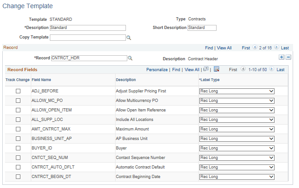Click Last link in Record Fields grid
The image size is (299, 188).
click(x=280, y=70)
